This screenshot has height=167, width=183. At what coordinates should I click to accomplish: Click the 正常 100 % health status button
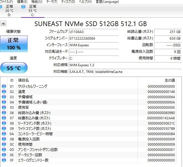[x=14, y=44]
